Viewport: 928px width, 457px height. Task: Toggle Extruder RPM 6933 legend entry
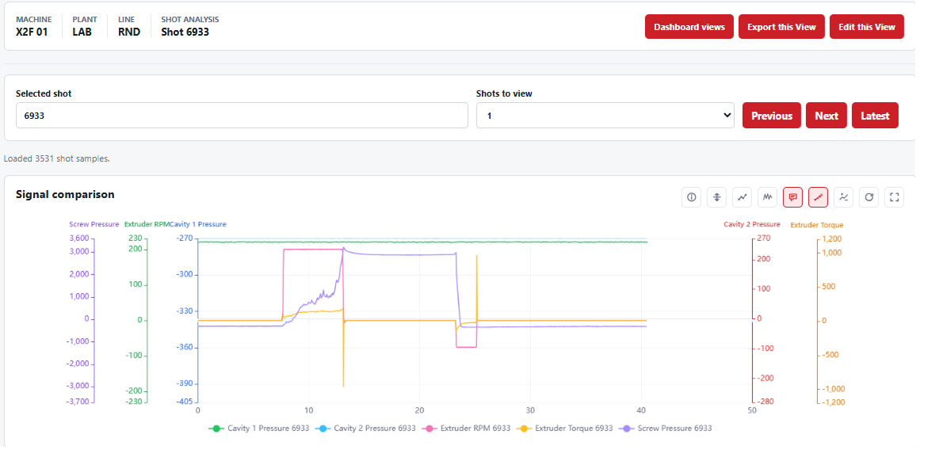[466, 428]
